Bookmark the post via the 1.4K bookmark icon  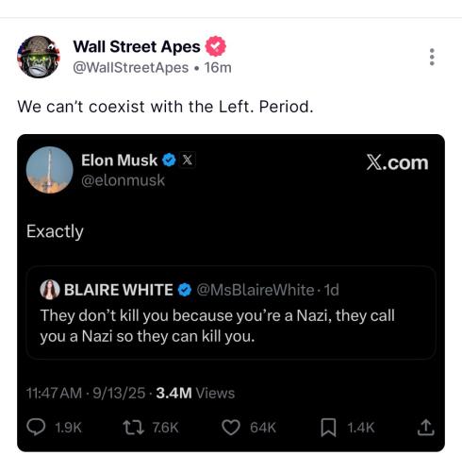tap(329, 428)
